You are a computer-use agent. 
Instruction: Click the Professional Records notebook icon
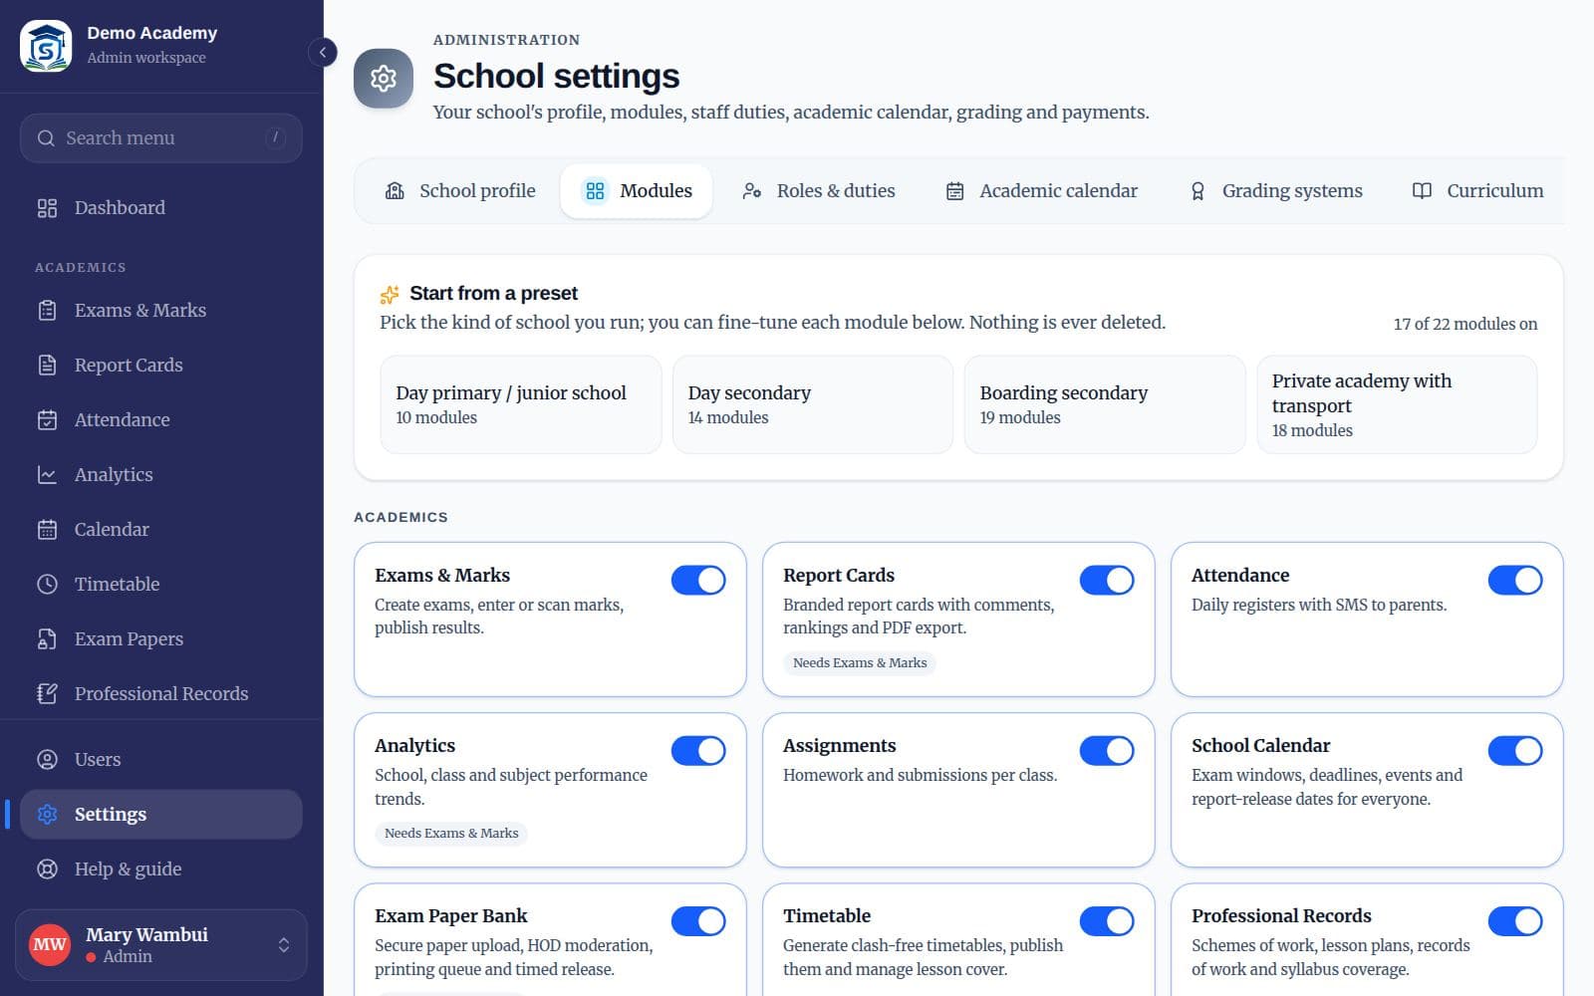tap(47, 694)
